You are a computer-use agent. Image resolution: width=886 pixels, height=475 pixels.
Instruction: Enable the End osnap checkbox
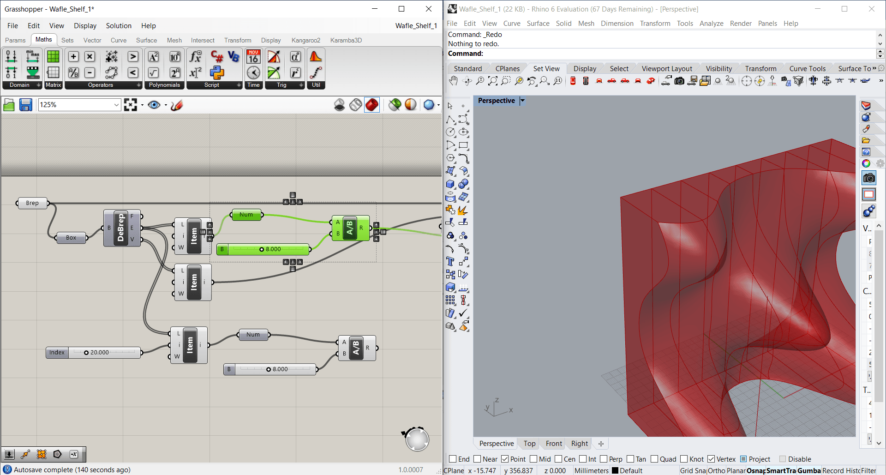click(453, 459)
